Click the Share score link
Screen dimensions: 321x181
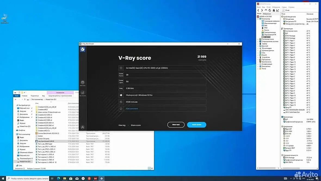point(136,125)
